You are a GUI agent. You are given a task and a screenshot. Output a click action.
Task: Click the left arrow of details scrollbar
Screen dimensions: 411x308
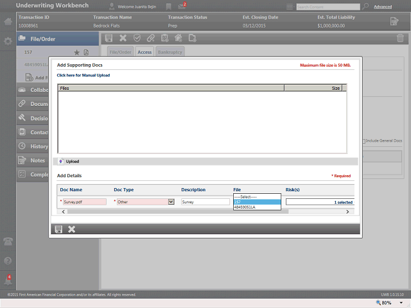pyautogui.click(x=64, y=212)
